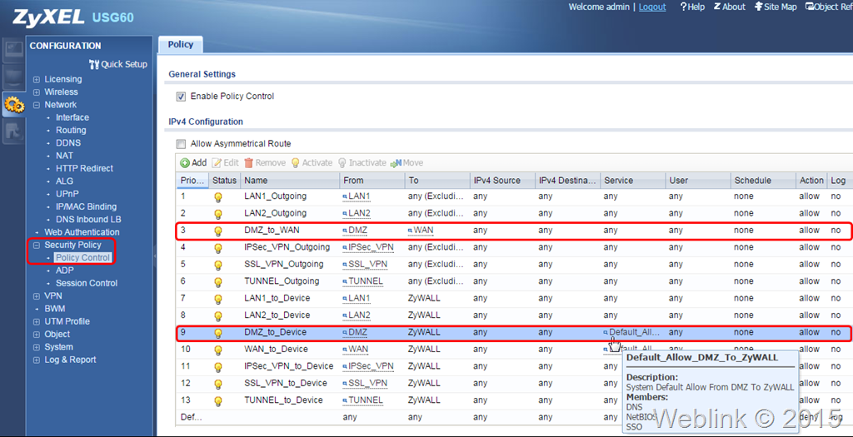Click status bulb for SSL_VPN_Outgoing rule
The image size is (853, 437).
click(x=218, y=266)
